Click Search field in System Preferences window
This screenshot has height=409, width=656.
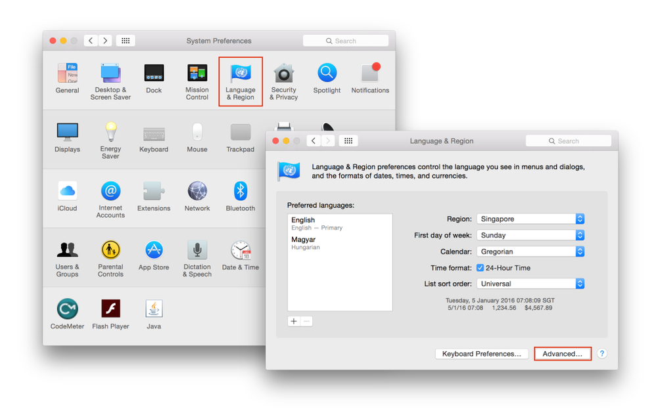(x=346, y=41)
